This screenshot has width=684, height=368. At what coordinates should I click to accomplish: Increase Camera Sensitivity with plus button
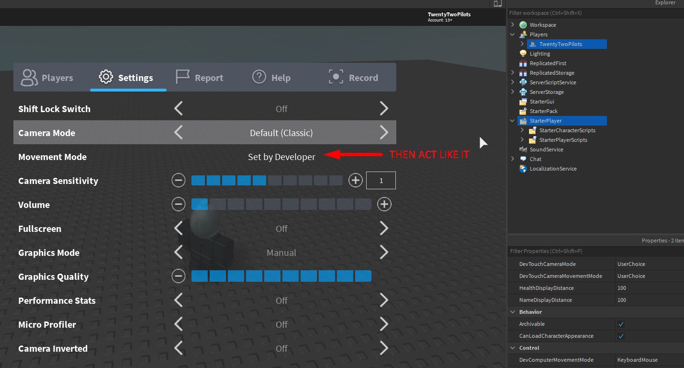(x=355, y=181)
